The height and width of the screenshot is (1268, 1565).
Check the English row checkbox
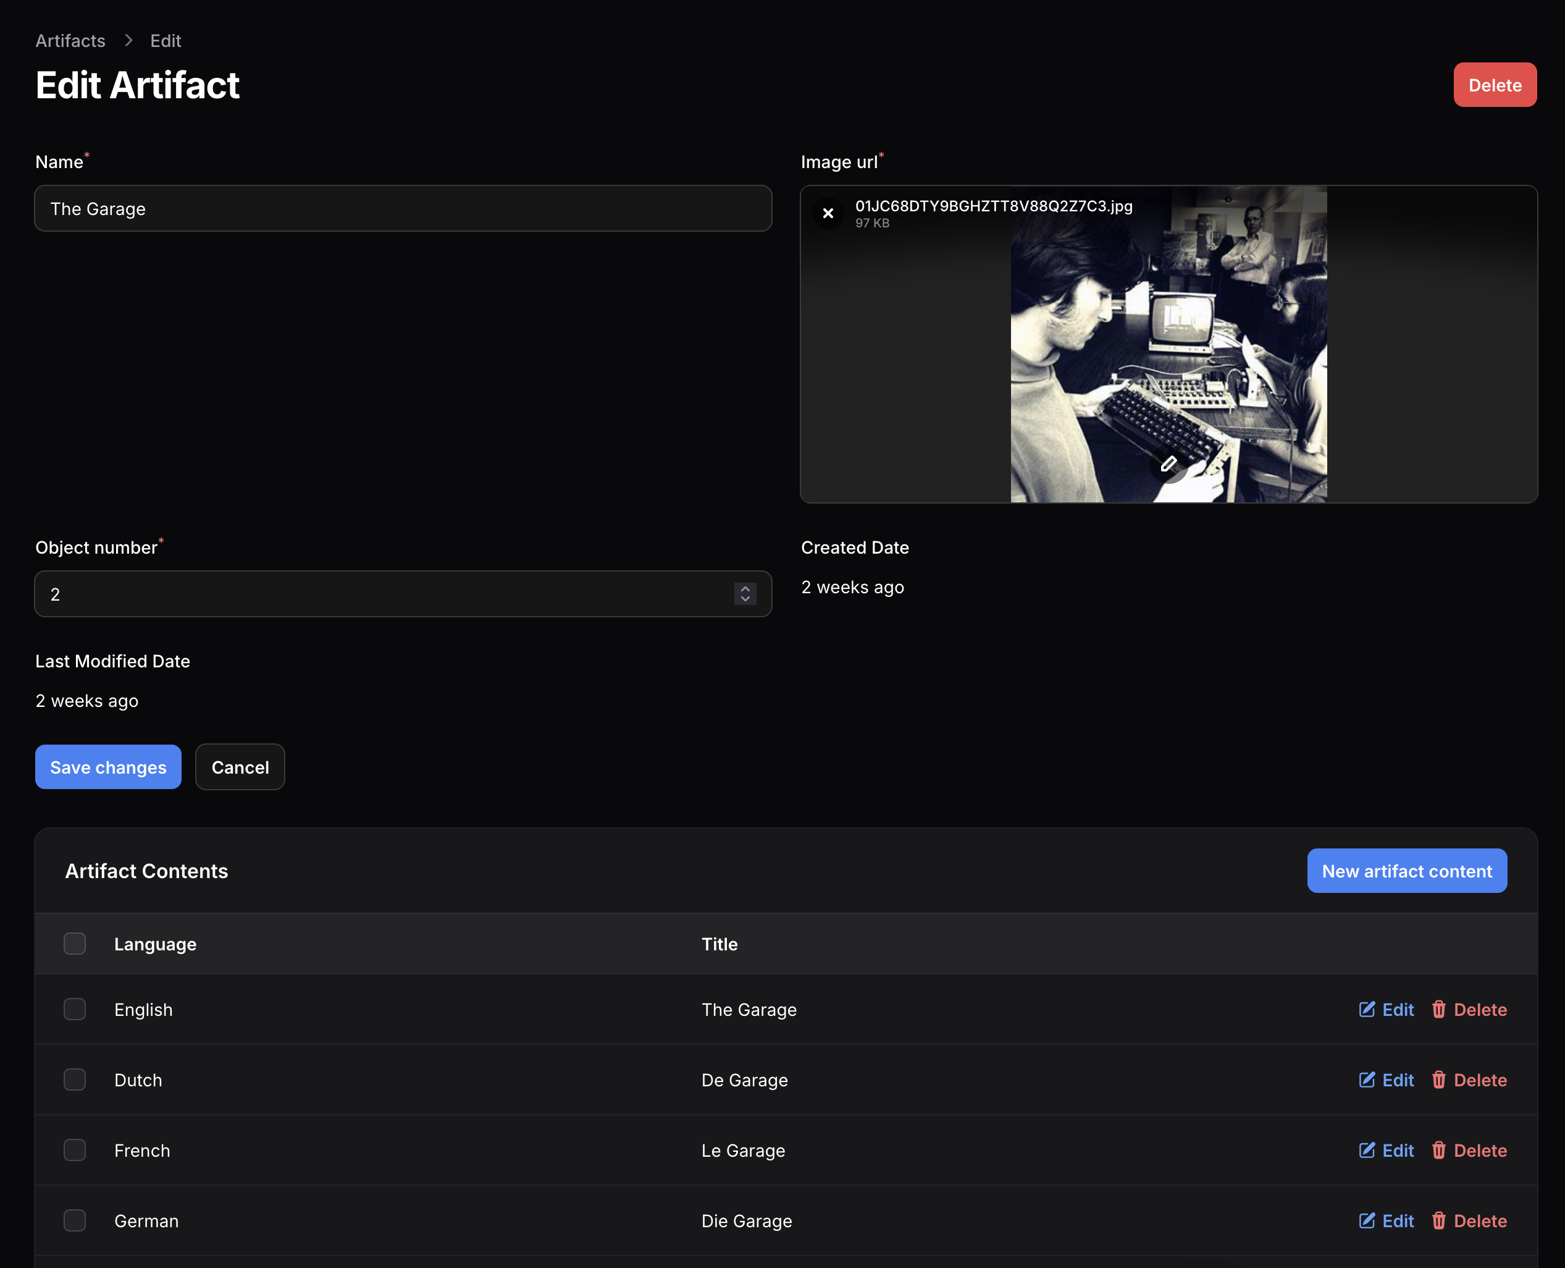tap(75, 1010)
